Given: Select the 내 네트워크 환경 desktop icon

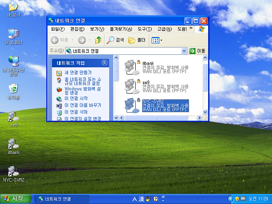Looking at the screenshot, I should coord(14,66).
